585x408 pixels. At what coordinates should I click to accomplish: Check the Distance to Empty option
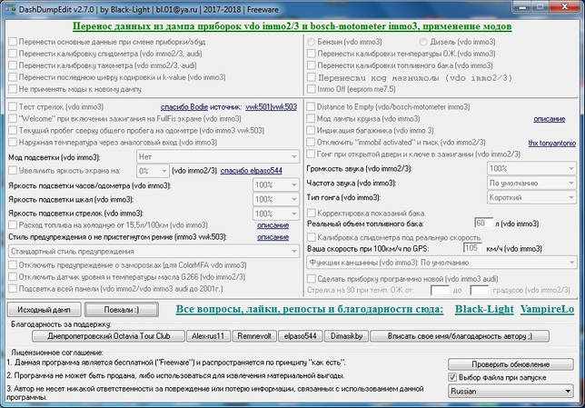pos(311,106)
